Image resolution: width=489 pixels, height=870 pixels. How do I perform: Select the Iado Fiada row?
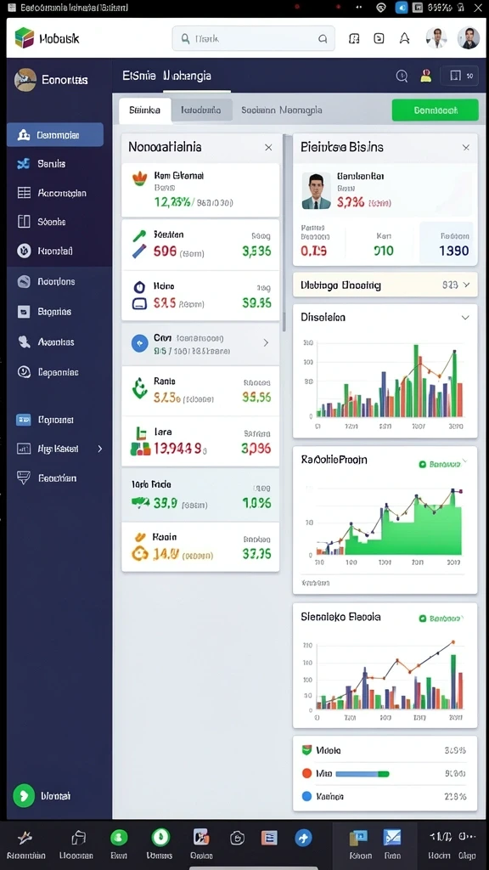pyautogui.click(x=200, y=495)
